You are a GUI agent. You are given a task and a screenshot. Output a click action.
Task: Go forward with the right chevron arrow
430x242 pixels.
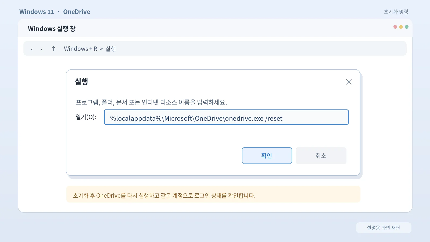[41, 49]
